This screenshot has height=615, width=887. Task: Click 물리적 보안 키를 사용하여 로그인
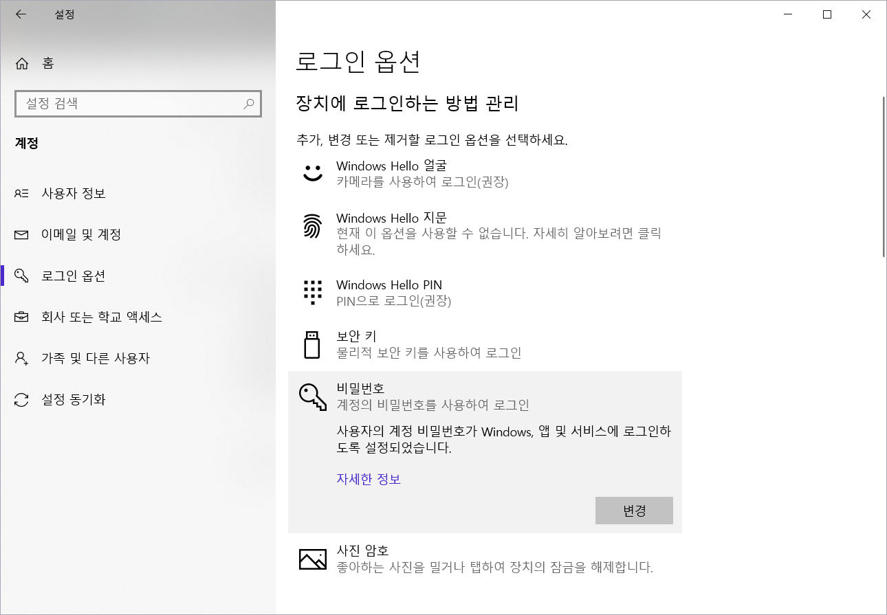(429, 353)
